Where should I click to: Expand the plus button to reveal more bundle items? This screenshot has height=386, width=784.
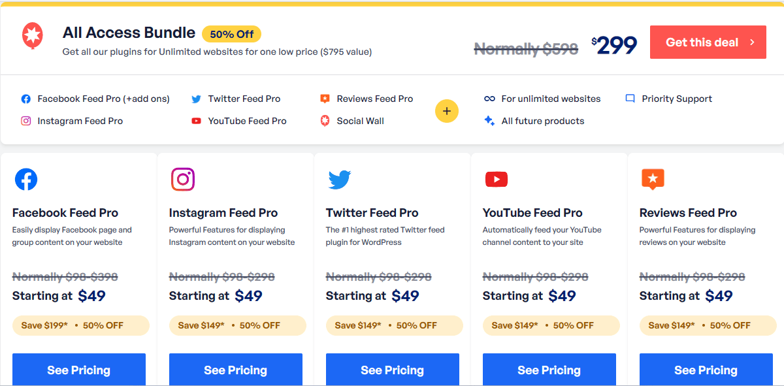(447, 111)
